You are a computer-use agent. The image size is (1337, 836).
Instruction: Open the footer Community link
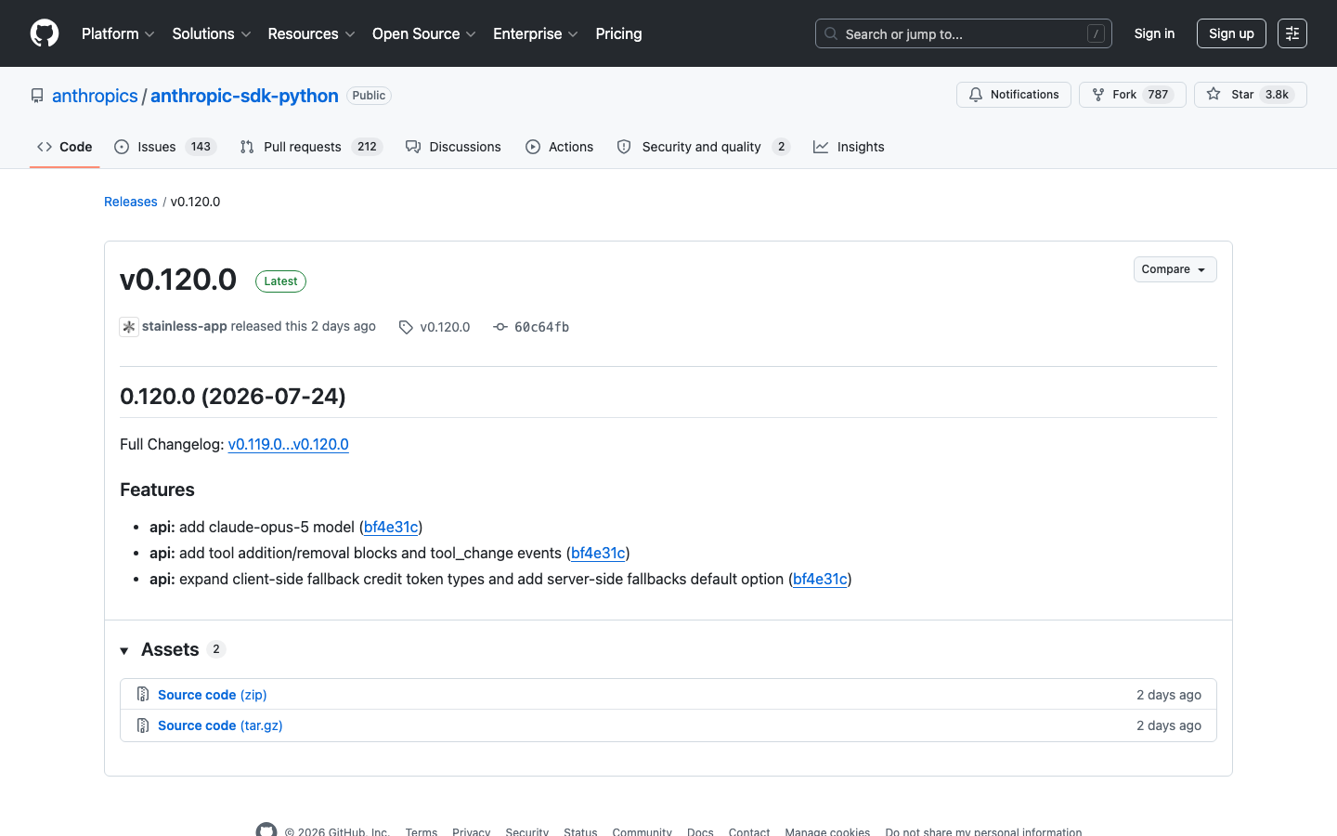coord(642,831)
